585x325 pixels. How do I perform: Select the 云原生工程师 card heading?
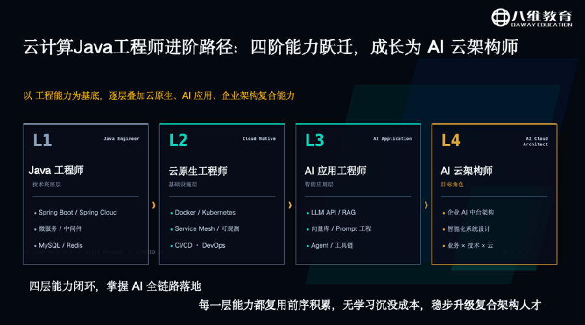198,171
